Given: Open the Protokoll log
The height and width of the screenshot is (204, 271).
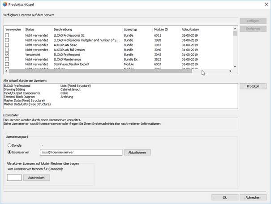Looking at the screenshot, I should point(253,86).
